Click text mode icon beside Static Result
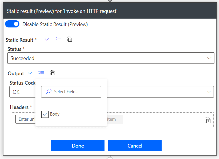This screenshot has width=219, height=159. pyautogui.click(x=69, y=39)
